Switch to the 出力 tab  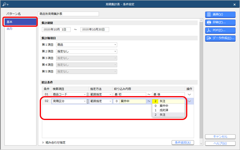click(x=9, y=29)
